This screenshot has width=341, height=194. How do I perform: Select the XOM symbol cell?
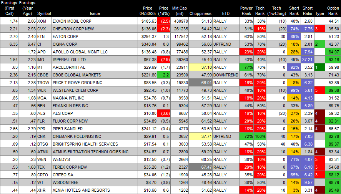[44, 21]
